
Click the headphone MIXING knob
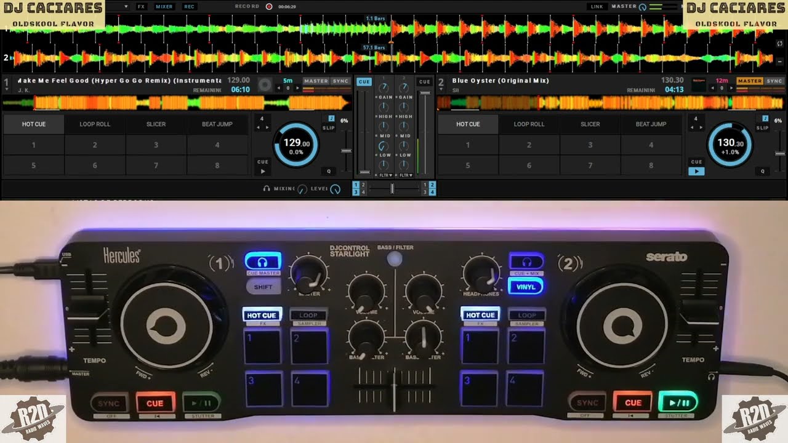[302, 190]
